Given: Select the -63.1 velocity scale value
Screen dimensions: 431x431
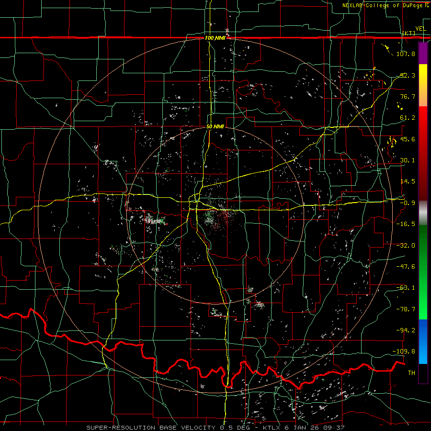Looking at the screenshot, I should coord(406,288).
